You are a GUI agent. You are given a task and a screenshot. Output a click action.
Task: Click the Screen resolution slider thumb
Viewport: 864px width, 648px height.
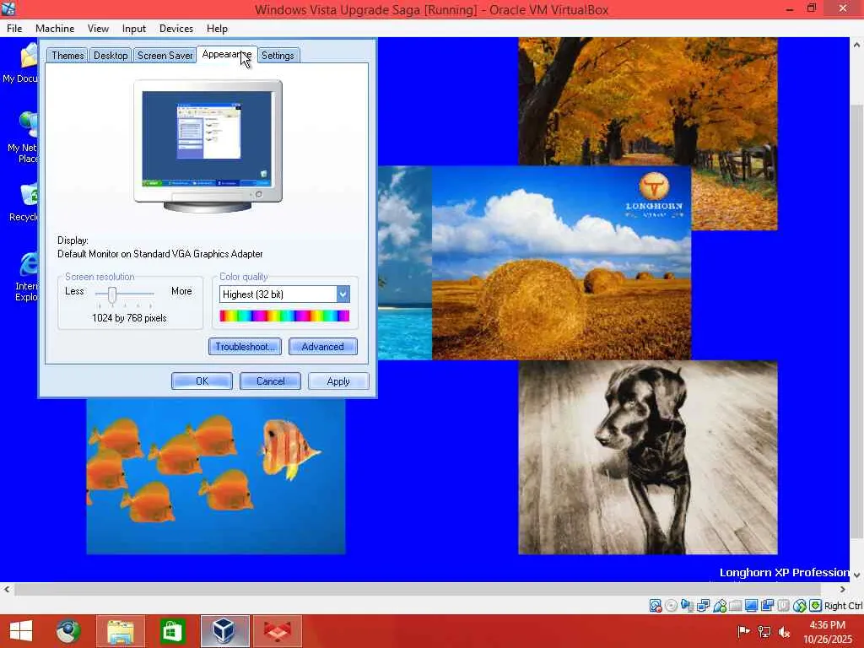coord(112,294)
